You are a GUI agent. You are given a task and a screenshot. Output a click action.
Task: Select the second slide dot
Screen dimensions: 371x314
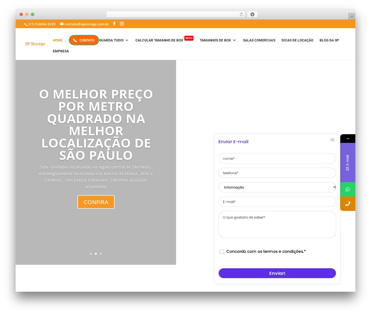[96, 254]
